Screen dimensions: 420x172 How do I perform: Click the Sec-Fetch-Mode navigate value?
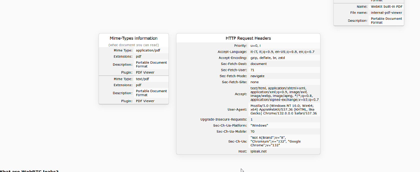pyautogui.click(x=257, y=76)
